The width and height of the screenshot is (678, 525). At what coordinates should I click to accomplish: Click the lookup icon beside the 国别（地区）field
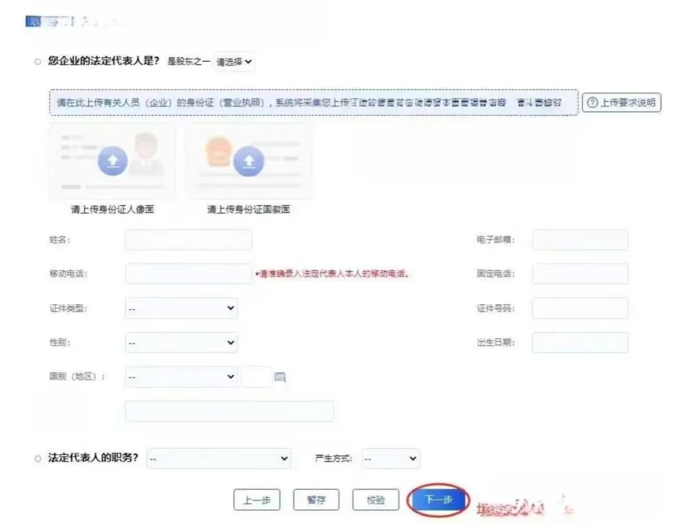pos(279,377)
